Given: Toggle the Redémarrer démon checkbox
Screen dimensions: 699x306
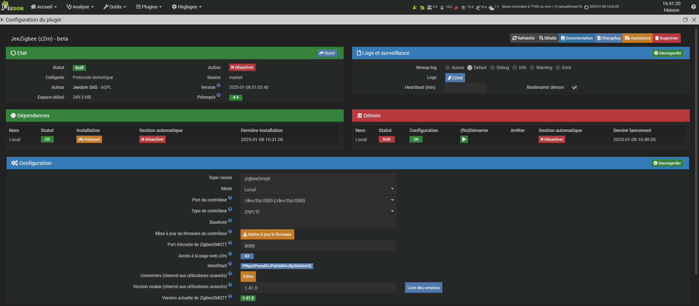Looking at the screenshot, I should pos(574,87).
